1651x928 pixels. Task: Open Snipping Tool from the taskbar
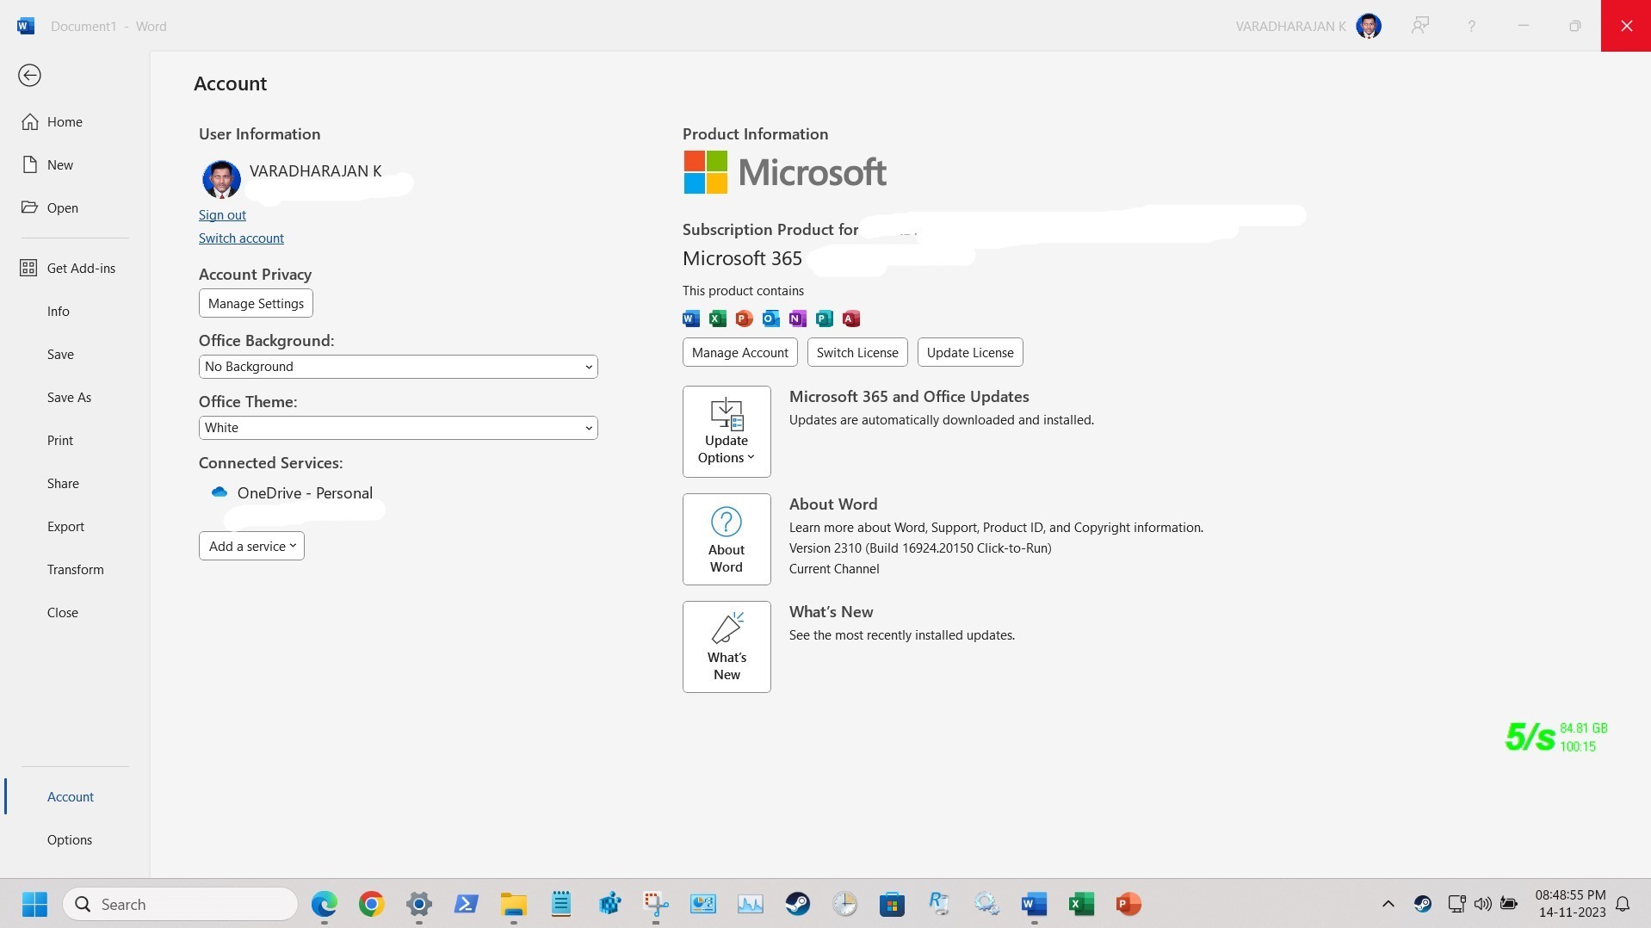(656, 905)
